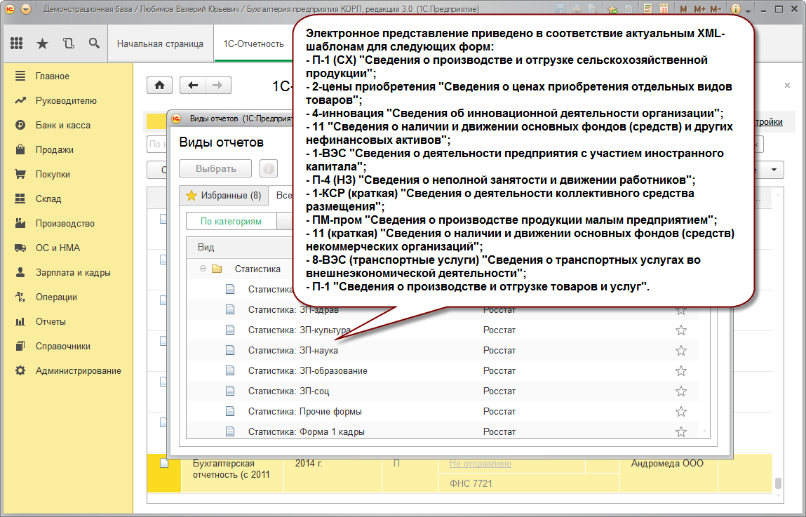This screenshot has height=517, width=806.
Task: Open the main menu dropdown in the title bar
Action: (26, 9)
